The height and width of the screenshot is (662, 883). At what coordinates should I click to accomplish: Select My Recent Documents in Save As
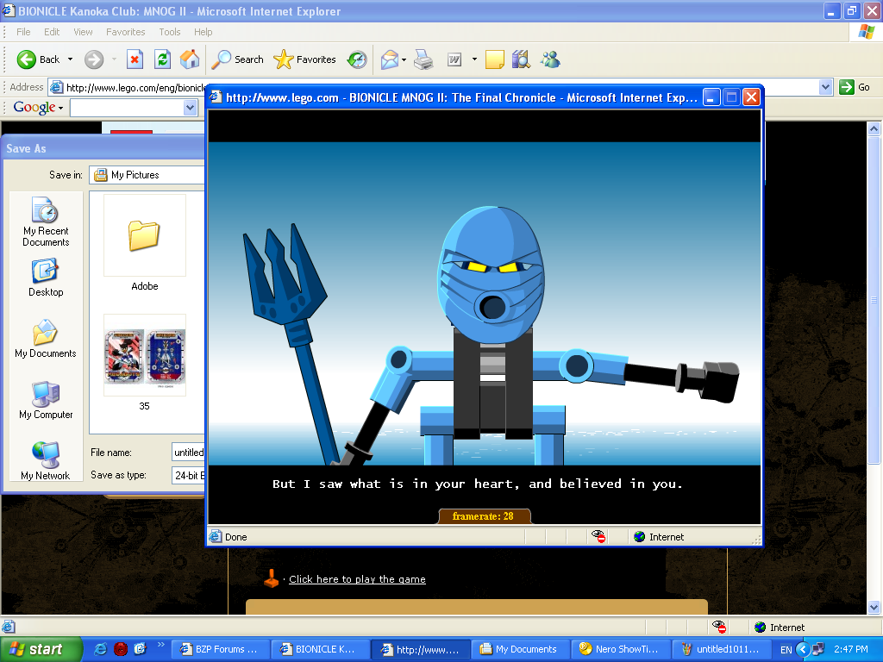tap(46, 222)
